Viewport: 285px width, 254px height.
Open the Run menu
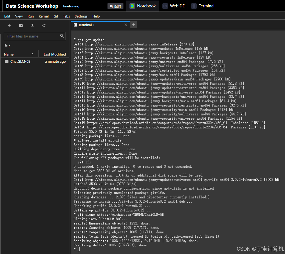(31, 16)
